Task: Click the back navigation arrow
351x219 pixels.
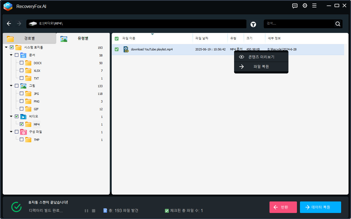Action: pyautogui.click(x=9, y=24)
